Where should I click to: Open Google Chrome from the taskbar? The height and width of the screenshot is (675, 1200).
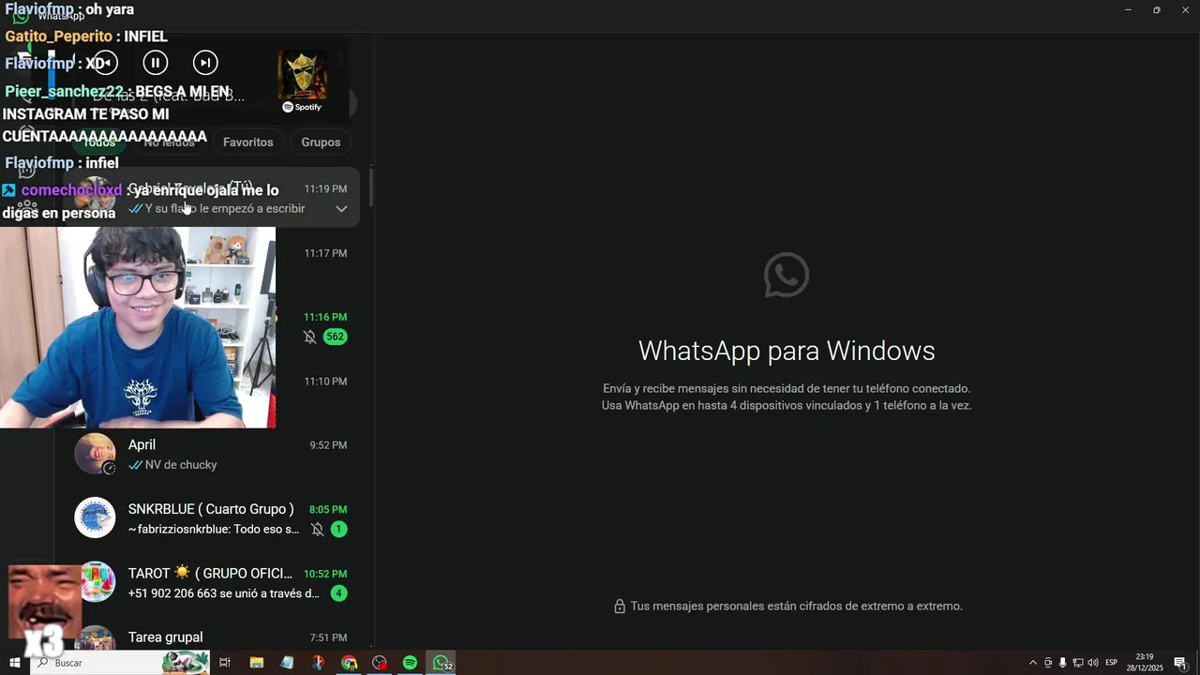tap(349, 663)
